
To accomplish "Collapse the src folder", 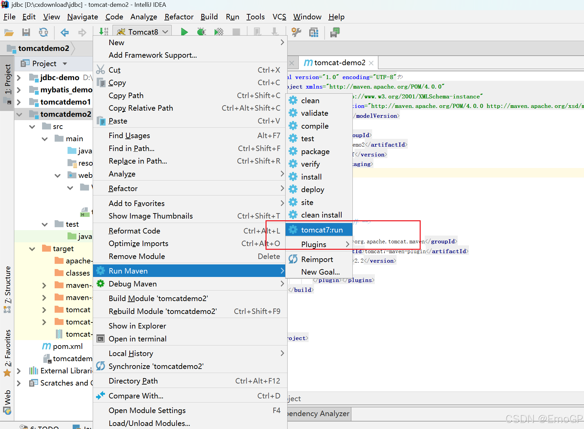I will (32, 127).
